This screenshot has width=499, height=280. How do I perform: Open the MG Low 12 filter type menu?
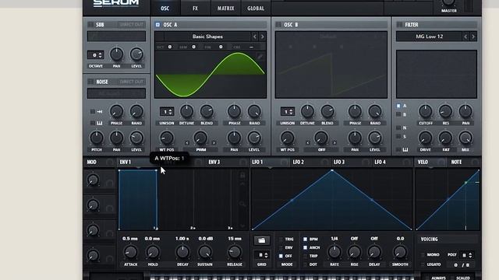click(430, 37)
